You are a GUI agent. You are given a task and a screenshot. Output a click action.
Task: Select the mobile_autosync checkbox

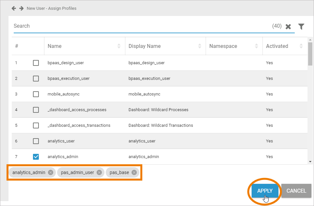click(36, 94)
